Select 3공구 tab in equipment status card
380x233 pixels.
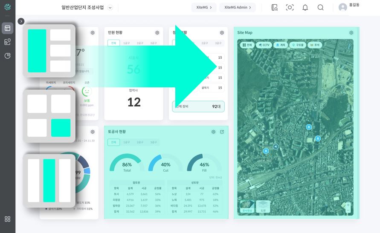pyautogui.click(x=218, y=43)
